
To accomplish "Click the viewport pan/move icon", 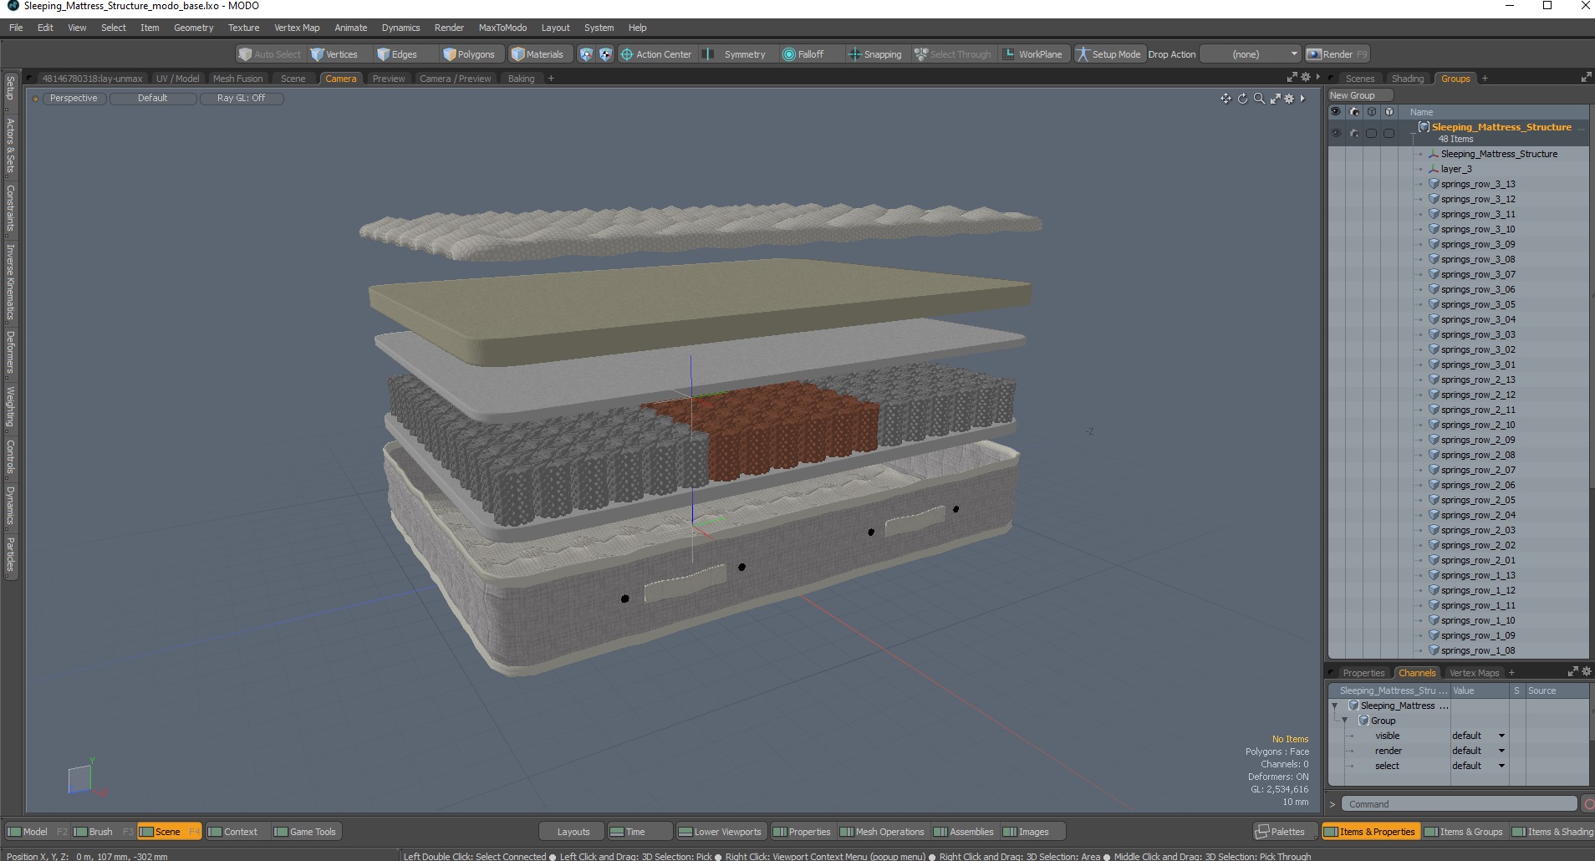I will point(1226,99).
